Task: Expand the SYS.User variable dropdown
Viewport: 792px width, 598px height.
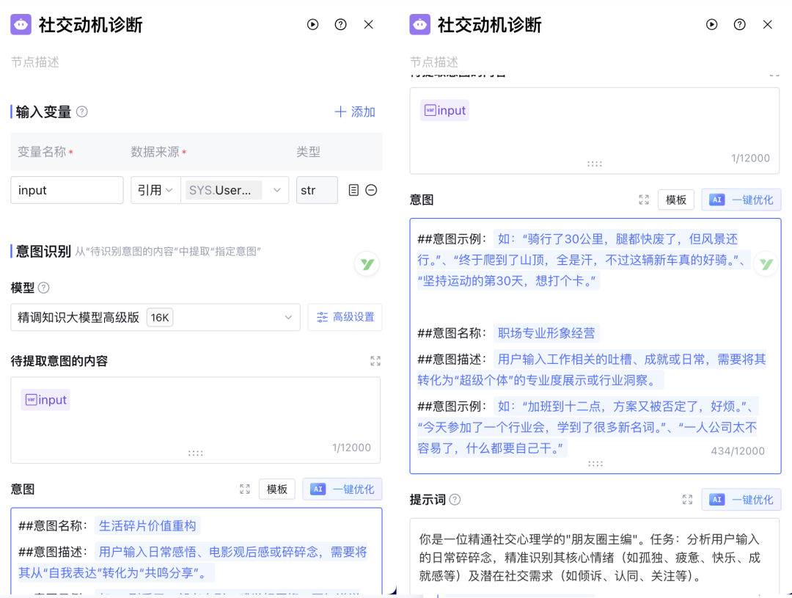Action: (235, 190)
